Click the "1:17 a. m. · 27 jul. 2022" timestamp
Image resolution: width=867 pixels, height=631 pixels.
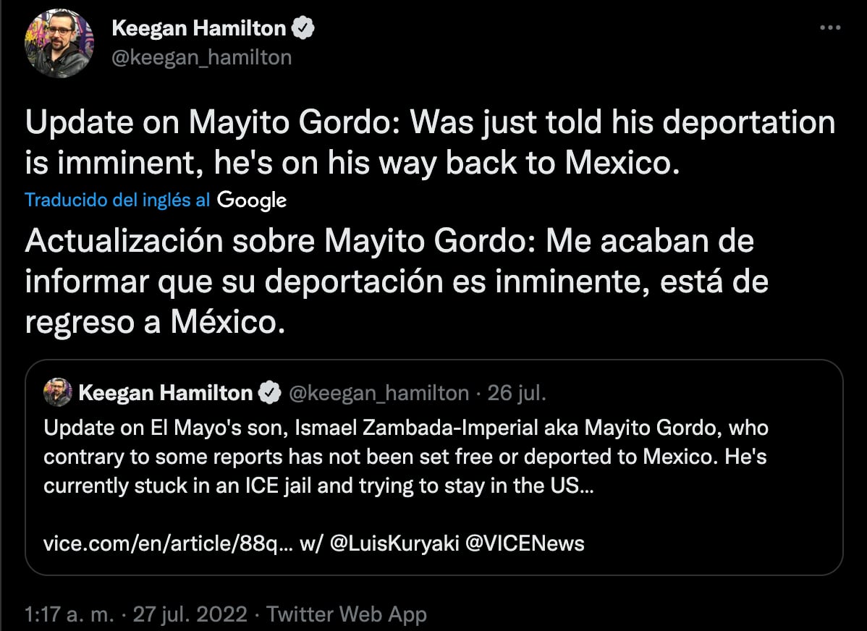pos(136,614)
